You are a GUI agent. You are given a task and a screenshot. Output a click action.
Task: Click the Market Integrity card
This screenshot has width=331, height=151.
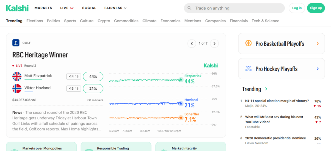(191, 146)
